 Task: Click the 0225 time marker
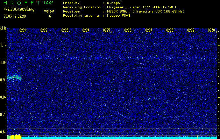tap(106, 30)
